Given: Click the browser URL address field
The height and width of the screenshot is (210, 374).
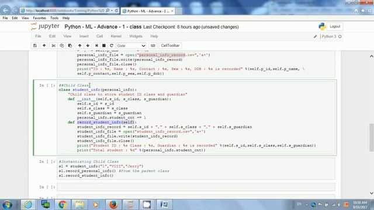Looking at the screenshot, I should point(64,10).
